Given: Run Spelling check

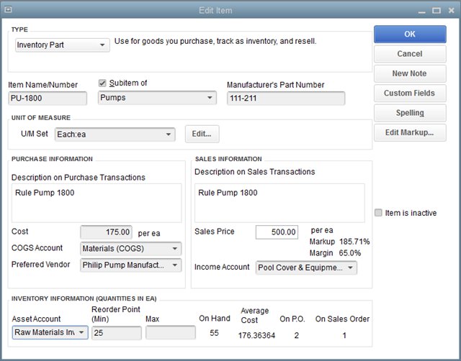Looking at the screenshot, I should tap(409, 113).
